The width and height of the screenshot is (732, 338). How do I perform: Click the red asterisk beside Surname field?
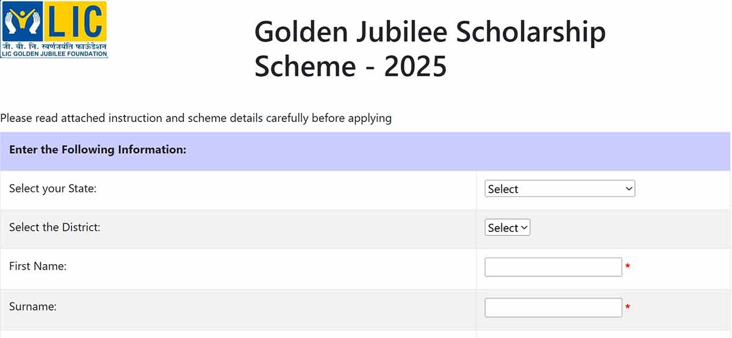[x=628, y=307]
